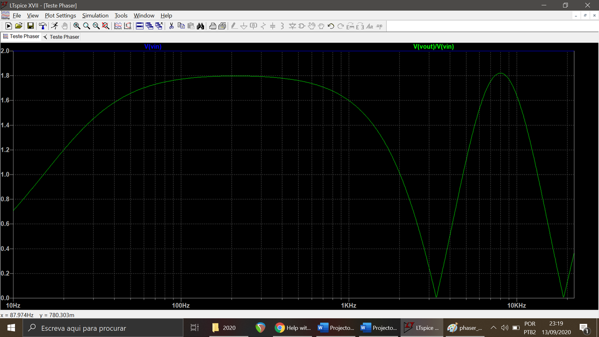Cascade windows using the toolbar icon
Image resolution: width=599 pixels, height=337 pixels.
[x=149, y=26]
